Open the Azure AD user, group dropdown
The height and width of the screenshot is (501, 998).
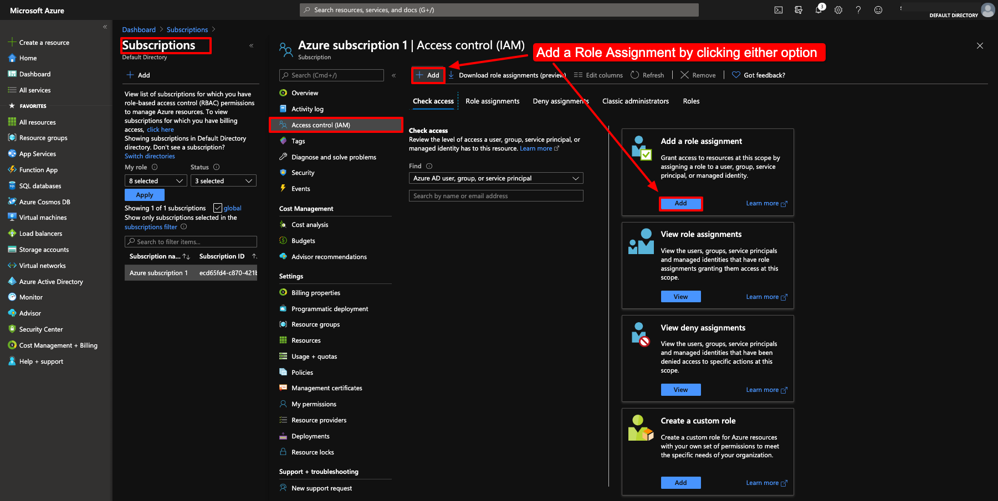495,178
